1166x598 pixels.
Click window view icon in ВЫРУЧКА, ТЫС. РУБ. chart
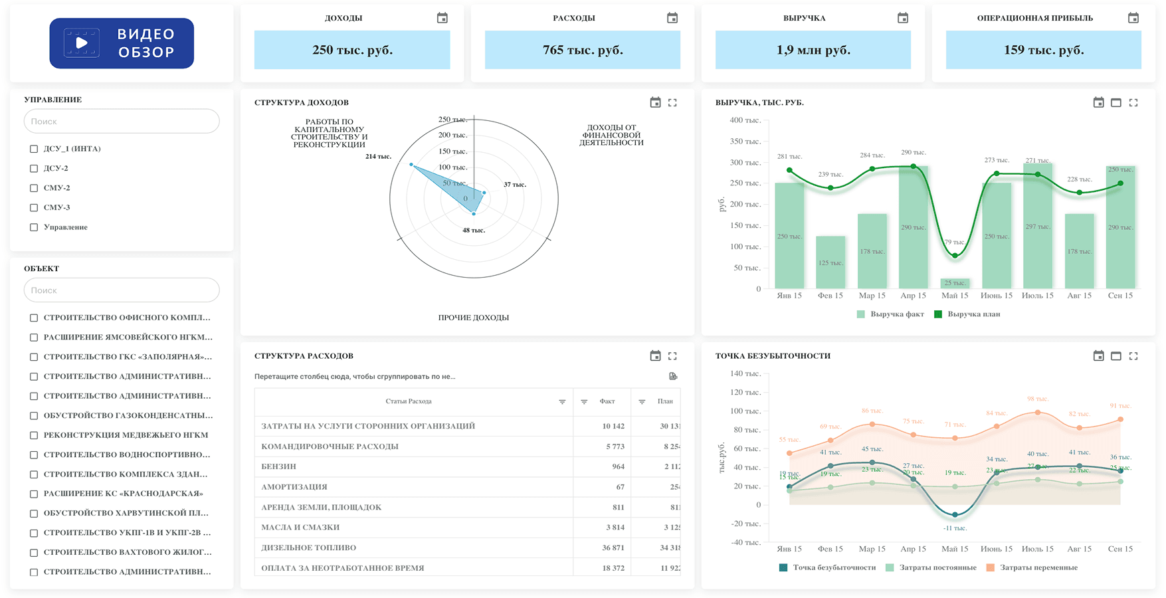pyautogui.click(x=1116, y=102)
